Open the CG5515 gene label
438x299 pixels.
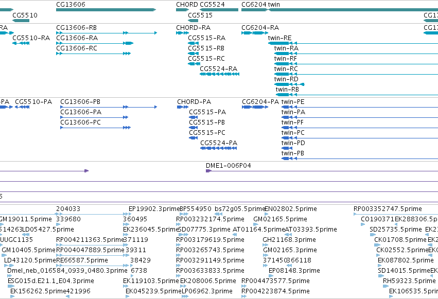click(200, 15)
